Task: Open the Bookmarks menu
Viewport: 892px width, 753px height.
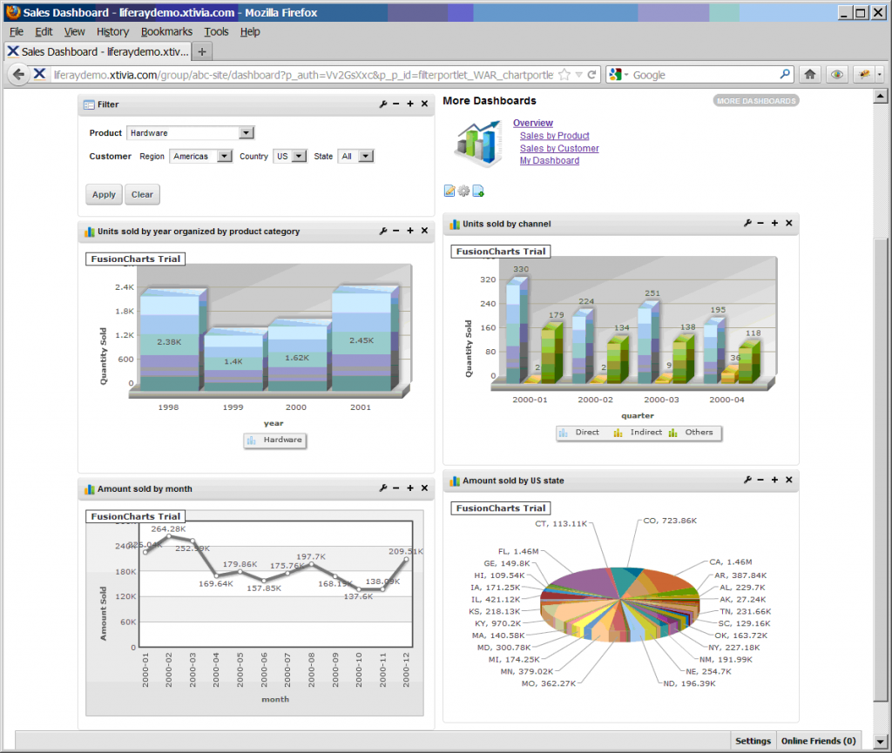Action: pos(166,31)
